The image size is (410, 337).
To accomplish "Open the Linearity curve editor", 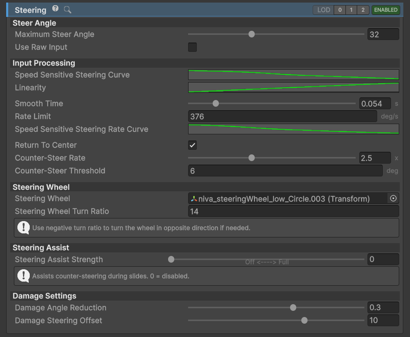I will point(293,88).
